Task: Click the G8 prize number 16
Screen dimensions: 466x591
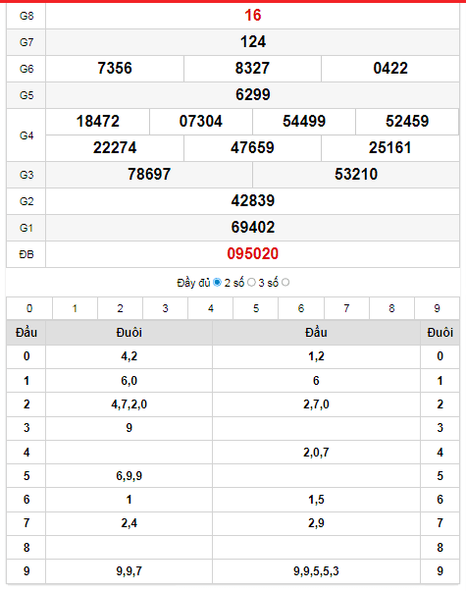Action: pyautogui.click(x=253, y=16)
